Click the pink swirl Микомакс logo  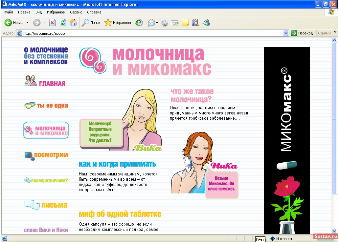click(93, 60)
